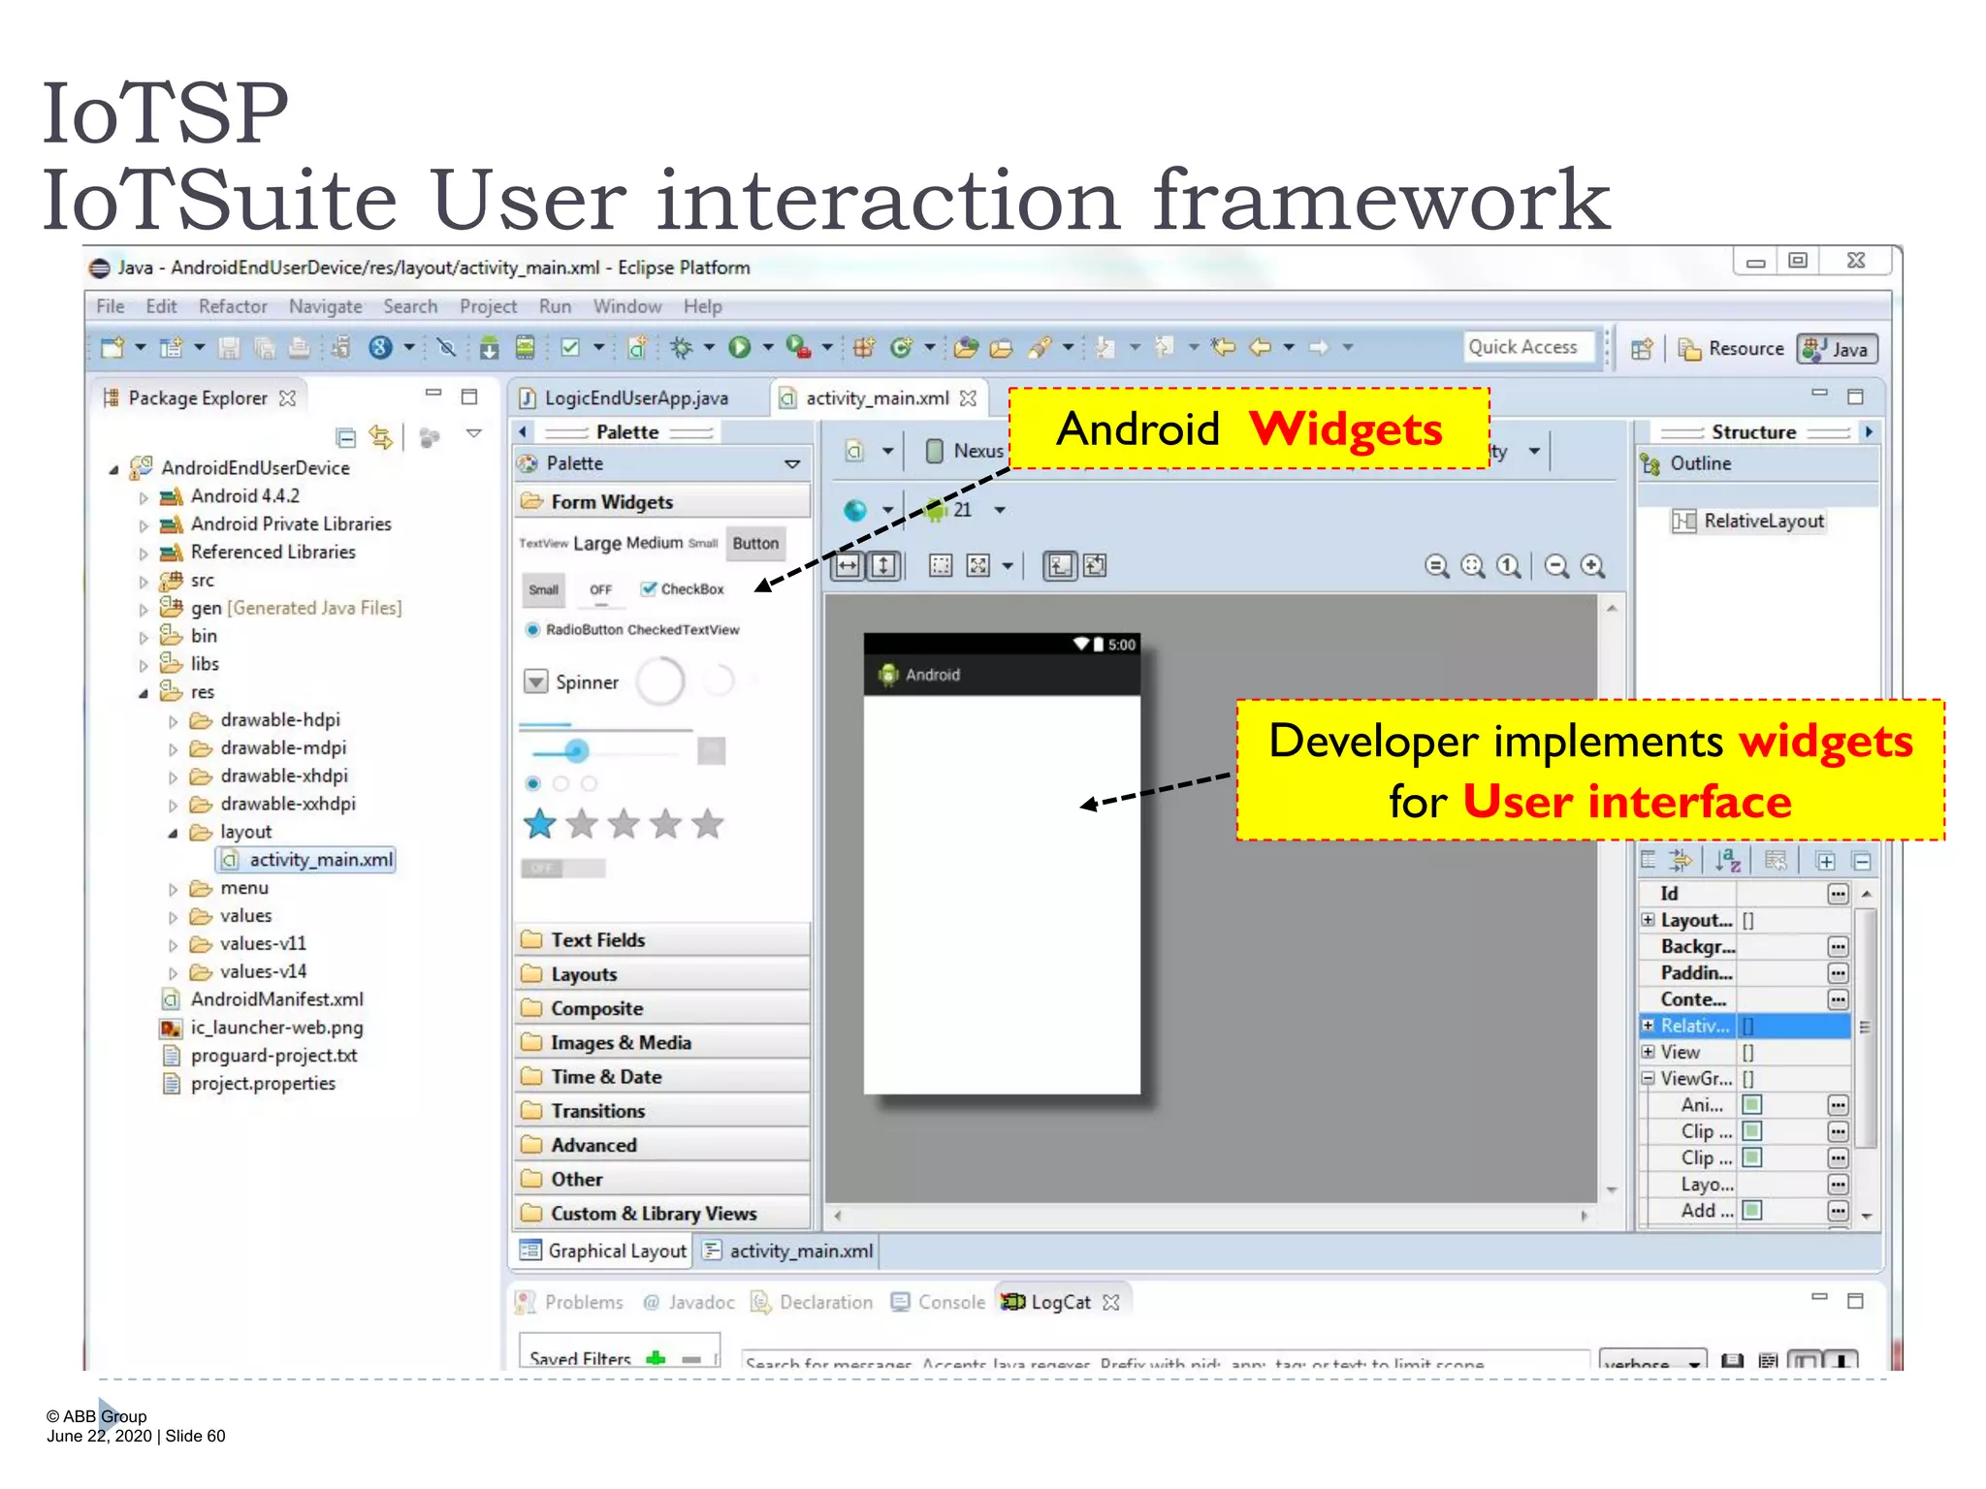Image resolution: width=1986 pixels, height=1489 pixels.
Task: Open the Refactor menu
Action: pyautogui.click(x=233, y=306)
